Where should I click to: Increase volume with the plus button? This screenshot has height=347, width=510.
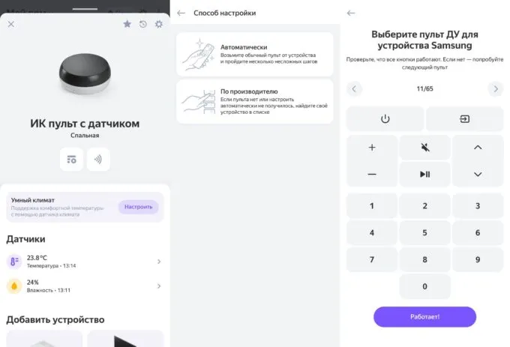click(x=372, y=148)
